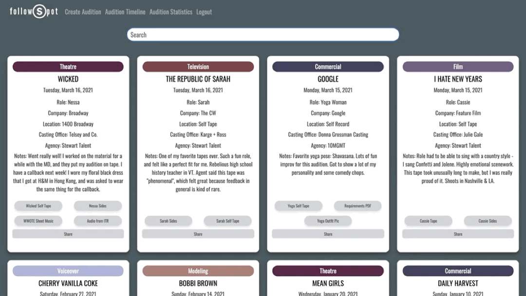The width and height of the screenshot is (526, 296).
Task: Go to Audition Timeline
Action: coord(125,12)
